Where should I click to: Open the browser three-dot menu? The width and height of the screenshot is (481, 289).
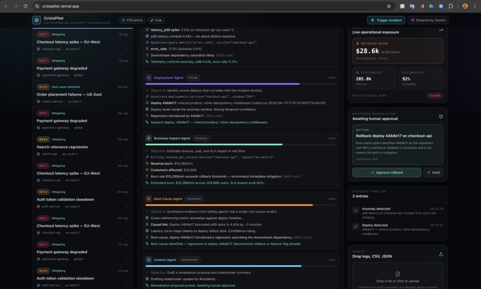point(475,6)
